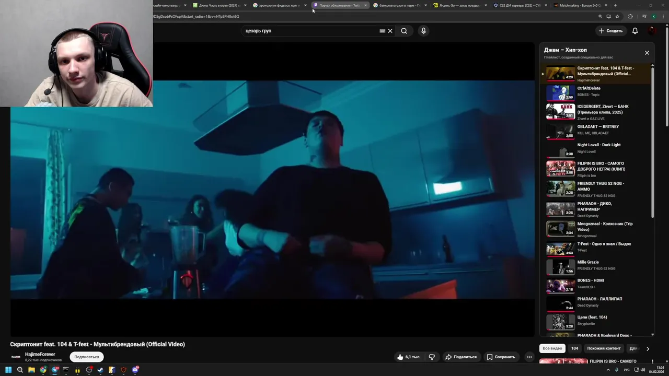Close the Джем – Хип-хоп playlist panel
Image resolution: width=669 pixels, height=376 pixels.
click(647, 53)
